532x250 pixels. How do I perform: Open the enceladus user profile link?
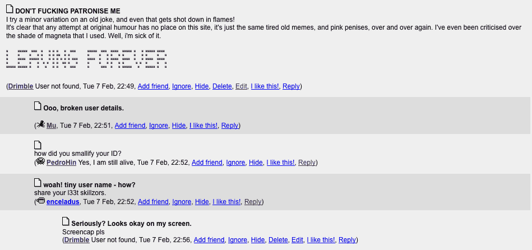coord(63,202)
